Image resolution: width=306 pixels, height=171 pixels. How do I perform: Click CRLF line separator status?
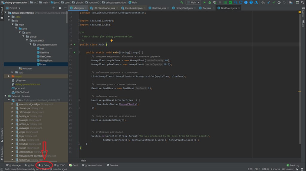click(257, 169)
